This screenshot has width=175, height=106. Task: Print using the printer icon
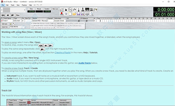pos(87,14)
